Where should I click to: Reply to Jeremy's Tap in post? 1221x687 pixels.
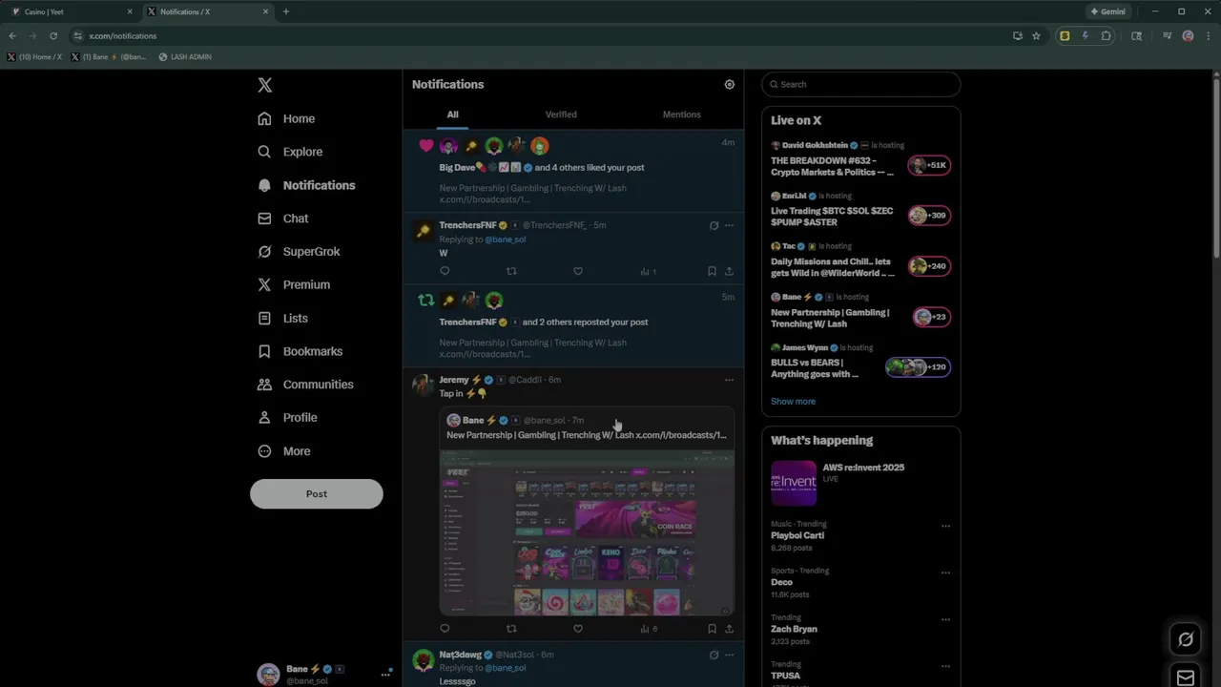[x=445, y=629]
